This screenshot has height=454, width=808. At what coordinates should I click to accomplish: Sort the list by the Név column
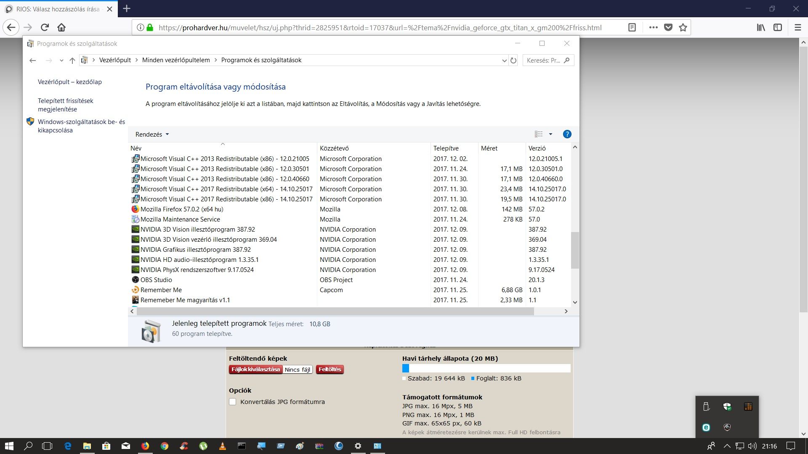click(223, 148)
